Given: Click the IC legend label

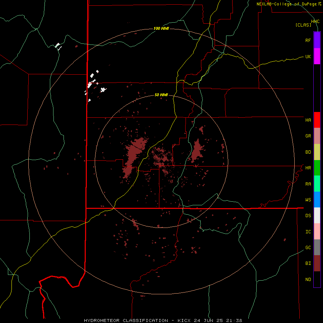Looking at the screenshot, I should (308, 232).
